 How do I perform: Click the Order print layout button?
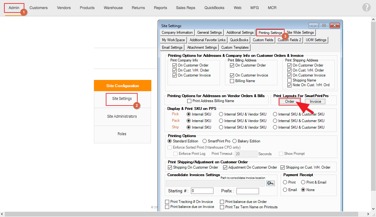point(290,101)
